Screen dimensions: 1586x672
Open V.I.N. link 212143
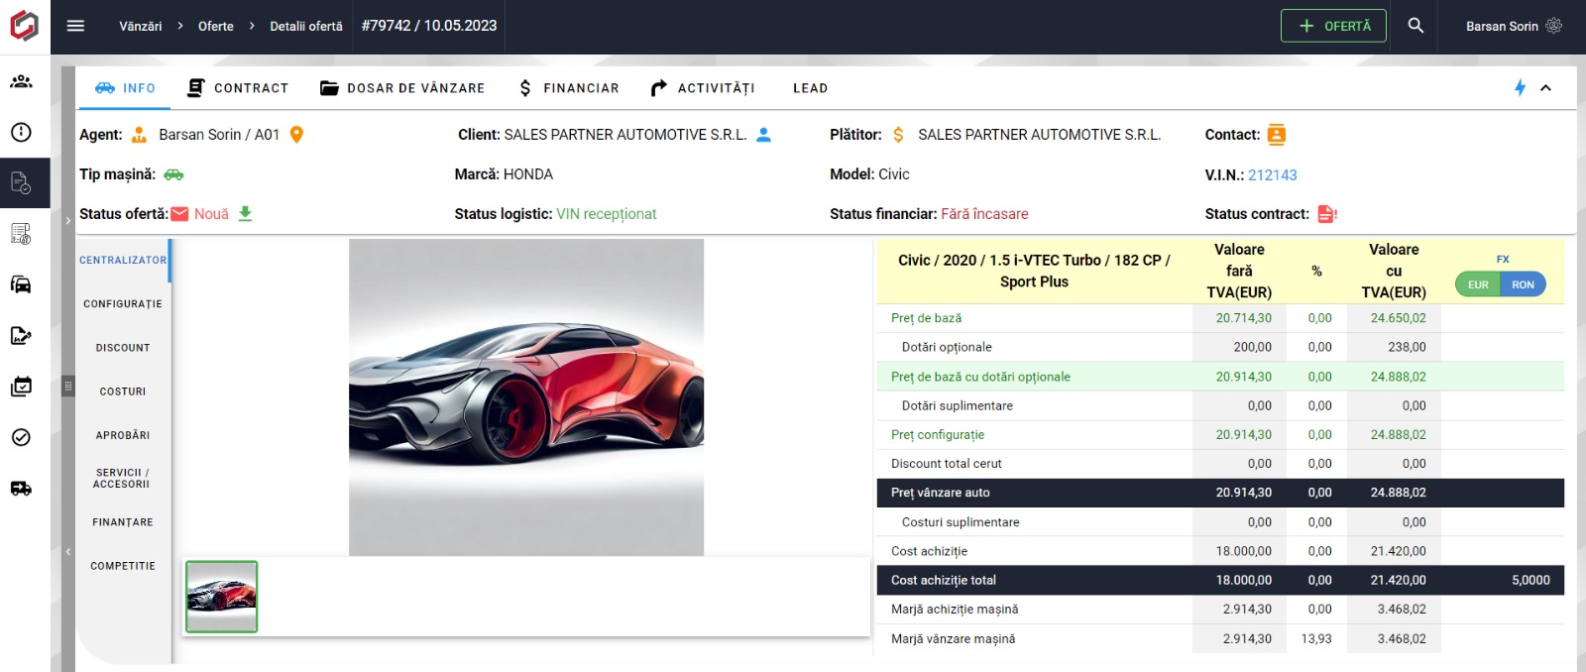pos(1272,175)
